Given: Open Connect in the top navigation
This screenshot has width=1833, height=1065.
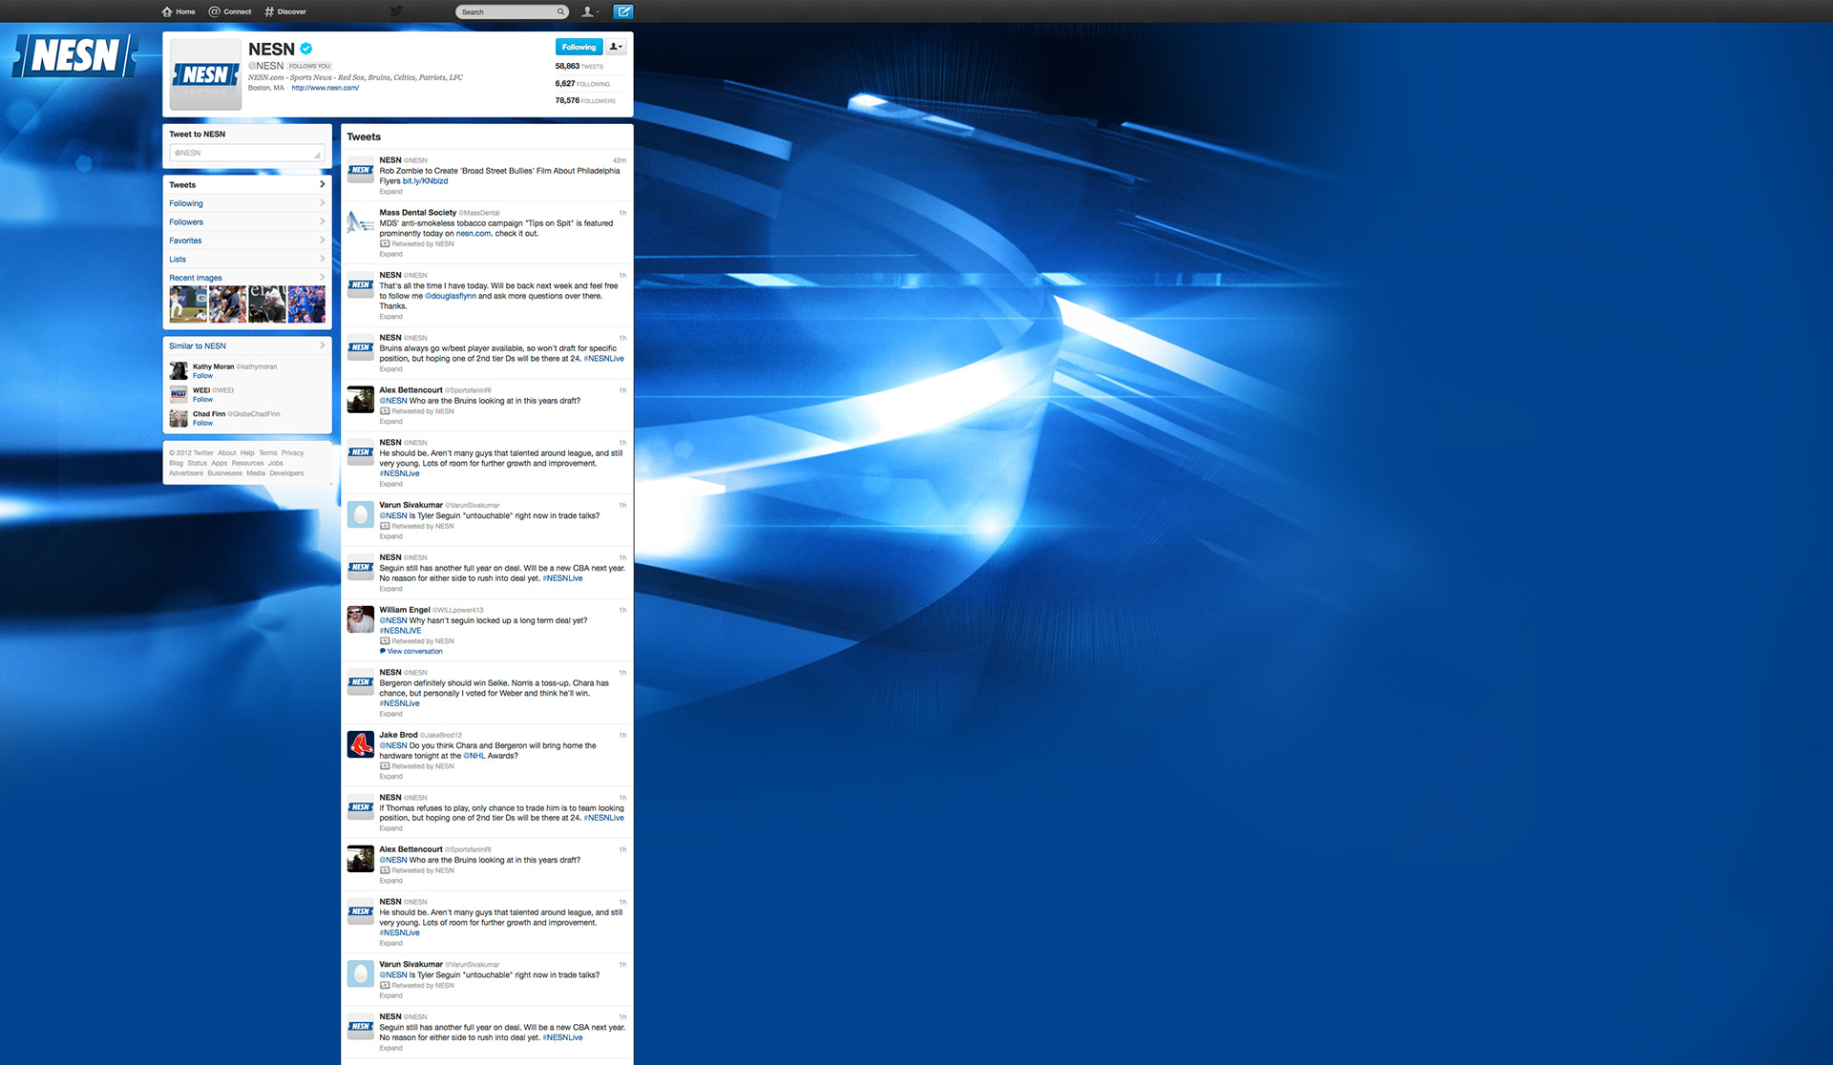Looking at the screenshot, I should pyautogui.click(x=230, y=11).
